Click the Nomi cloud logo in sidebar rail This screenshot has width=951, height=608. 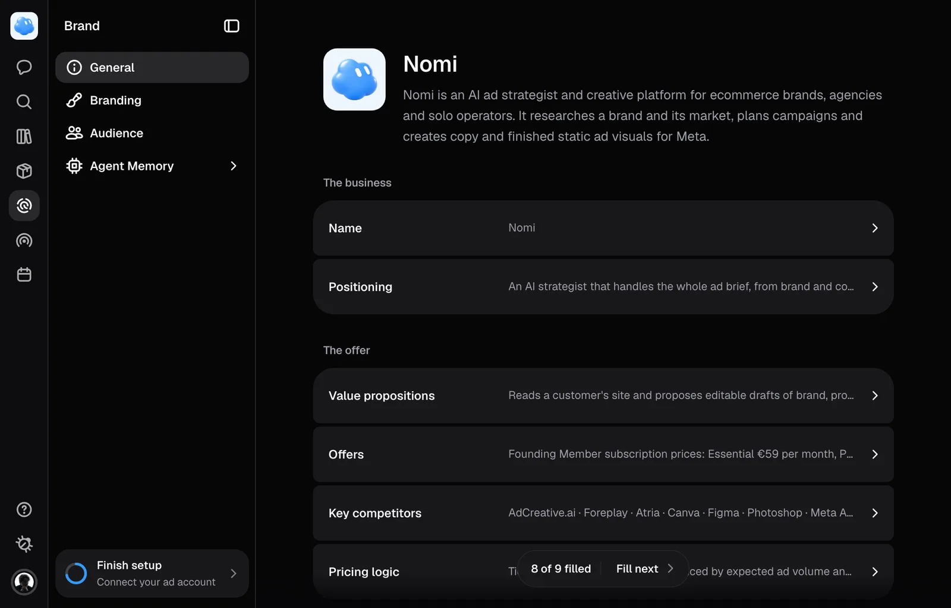tap(24, 26)
